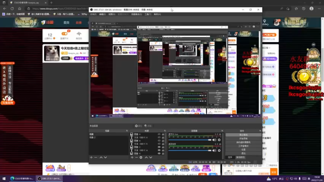Image resolution: width=324 pixels, height=182 pixels.
Task: Toggle the 直播开关 switch on Douyu page
Action: 64,34
